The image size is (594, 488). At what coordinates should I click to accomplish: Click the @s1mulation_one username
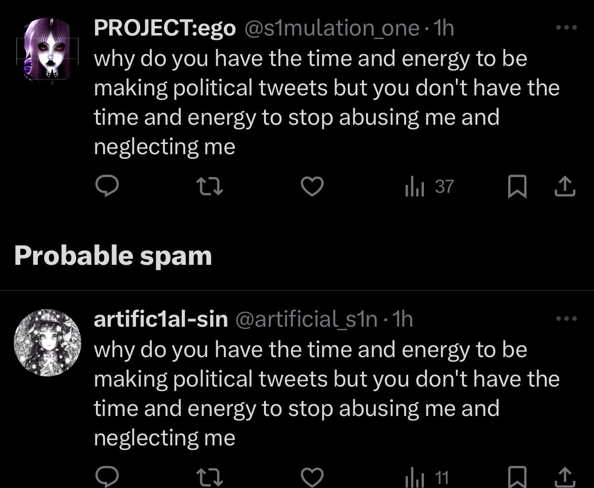(x=332, y=29)
